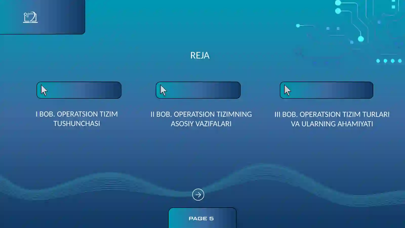The image size is (405, 228).
Task: Click the laptop icon in the top-left panel
Action: (x=30, y=17)
